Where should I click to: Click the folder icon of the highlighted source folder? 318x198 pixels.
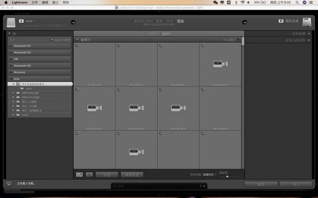click(18, 84)
